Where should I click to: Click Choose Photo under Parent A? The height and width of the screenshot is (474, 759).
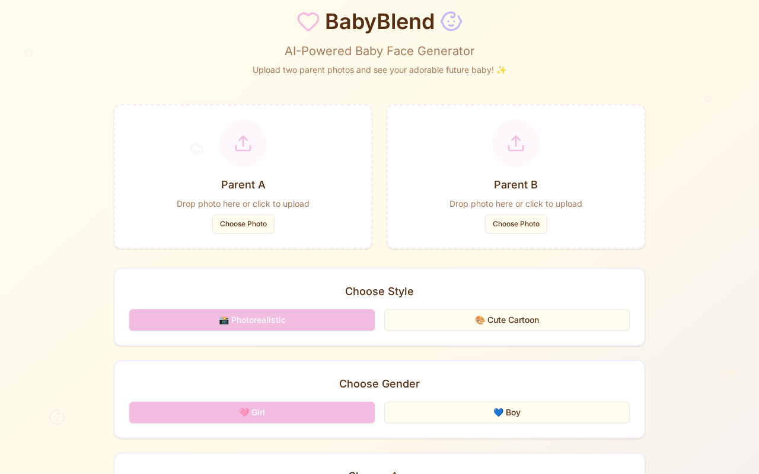click(x=243, y=224)
